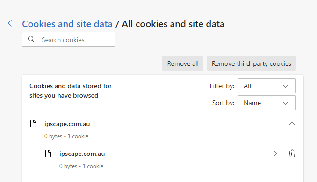
Task: Click the back arrow icon
Action: point(12,23)
